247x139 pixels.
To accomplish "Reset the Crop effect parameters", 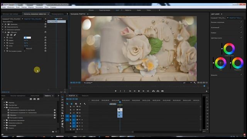I will (x=46, y=32).
